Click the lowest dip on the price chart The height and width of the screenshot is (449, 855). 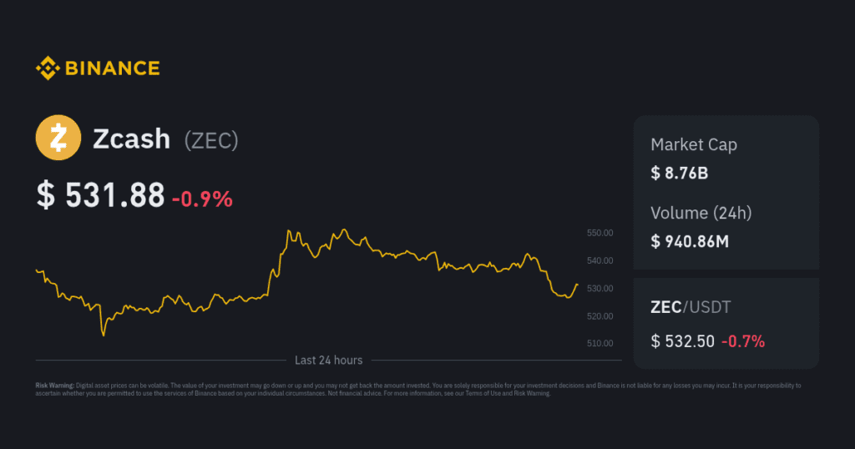click(x=103, y=335)
